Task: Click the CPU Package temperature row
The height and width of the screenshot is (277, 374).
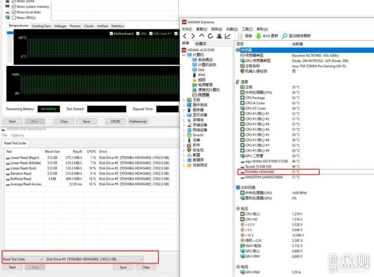Action: click(270, 98)
